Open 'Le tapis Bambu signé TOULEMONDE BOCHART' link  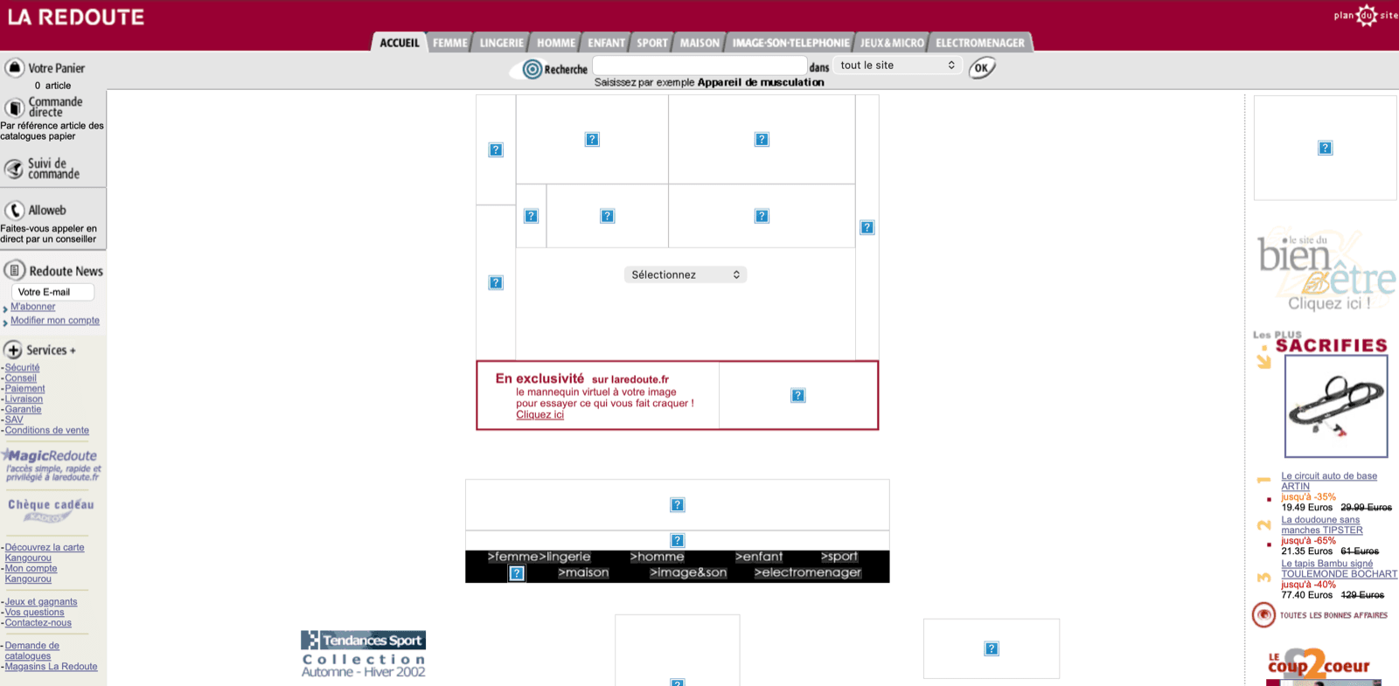coord(1340,569)
